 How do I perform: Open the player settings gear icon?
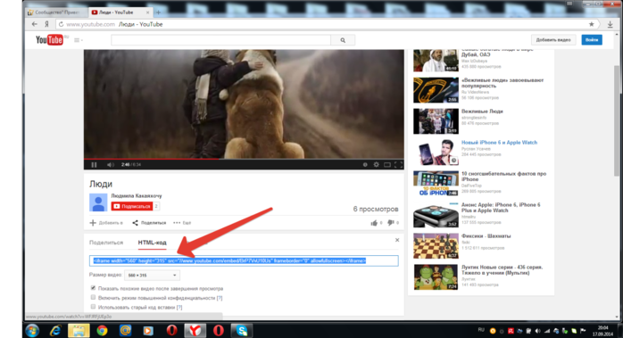376,164
